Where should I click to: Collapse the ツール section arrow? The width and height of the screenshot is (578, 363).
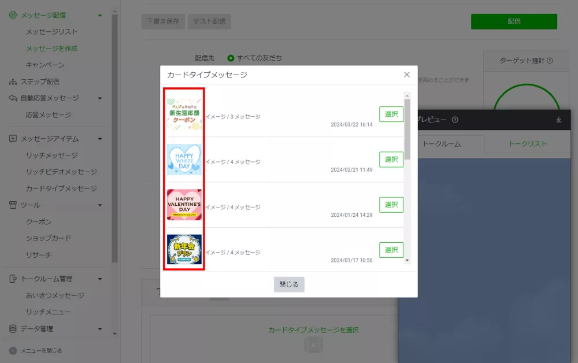[x=100, y=205]
